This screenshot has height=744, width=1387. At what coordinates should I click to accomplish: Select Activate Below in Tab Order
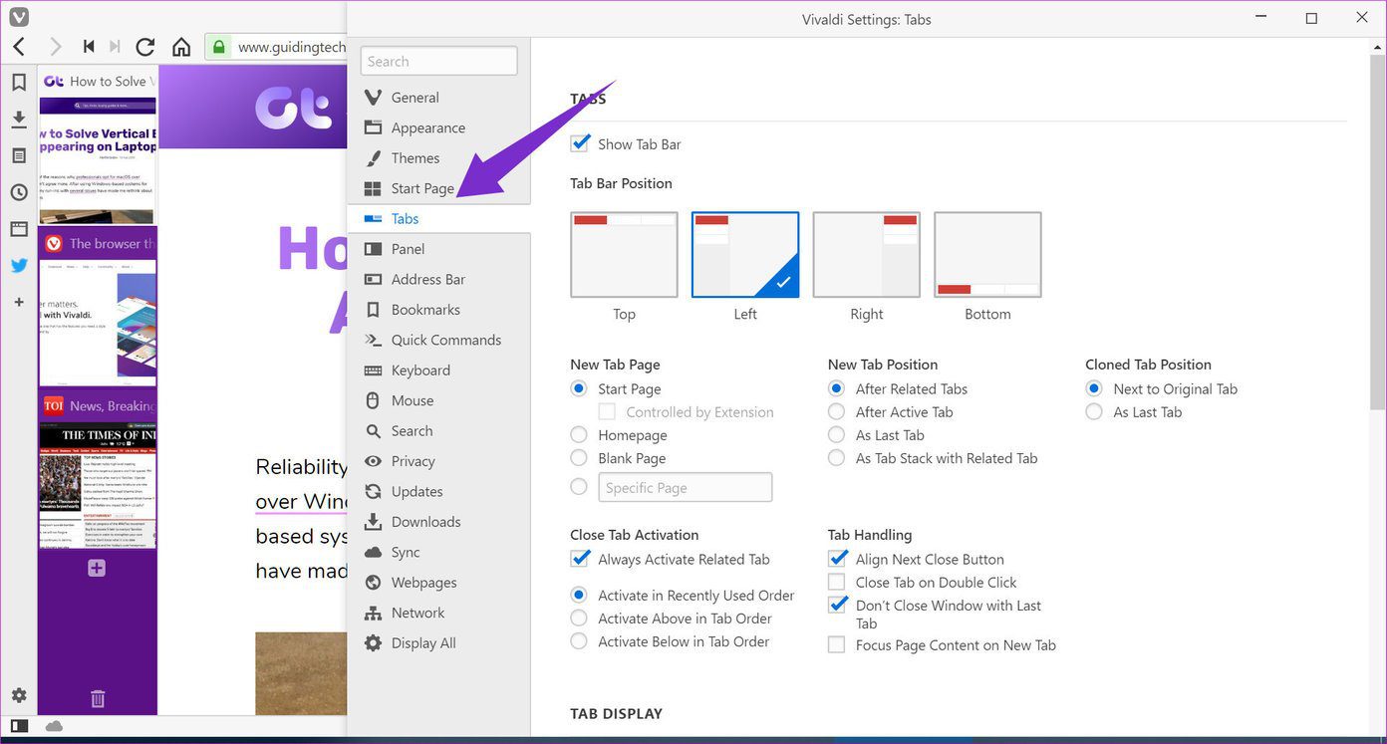[x=579, y=641]
